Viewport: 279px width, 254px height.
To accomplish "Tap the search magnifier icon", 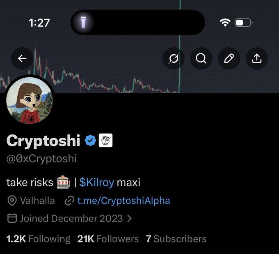I will [x=201, y=59].
